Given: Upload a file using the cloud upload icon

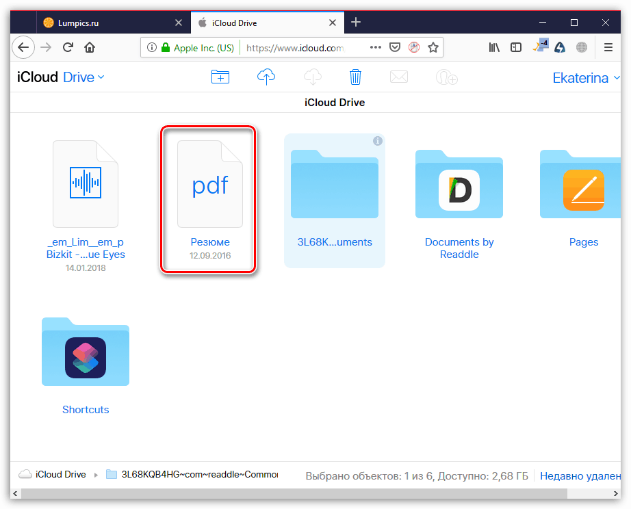Looking at the screenshot, I should [266, 77].
